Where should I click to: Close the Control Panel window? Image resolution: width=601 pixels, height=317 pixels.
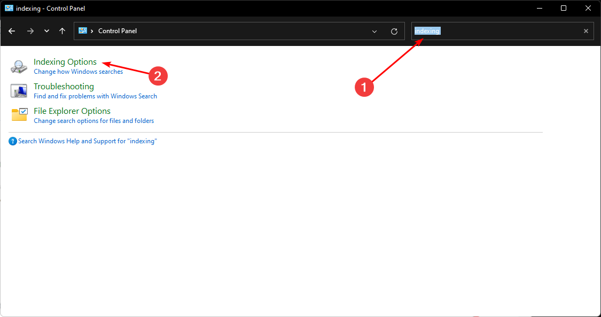point(588,8)
